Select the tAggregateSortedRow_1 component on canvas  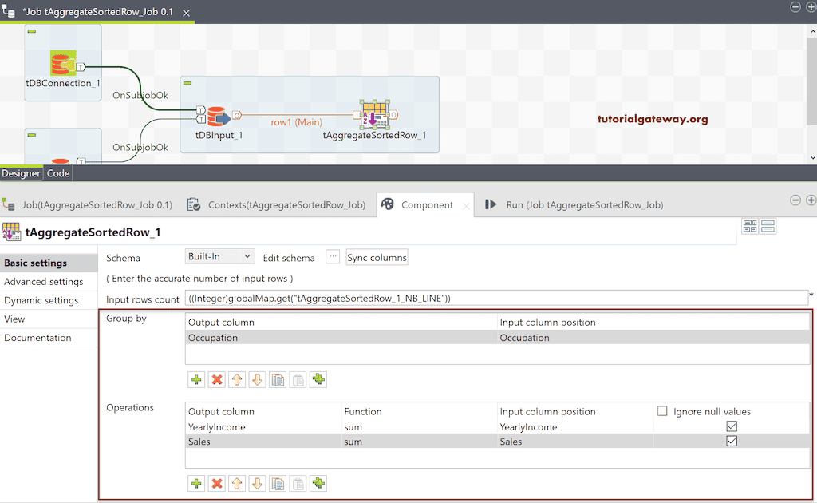[373, 116]
